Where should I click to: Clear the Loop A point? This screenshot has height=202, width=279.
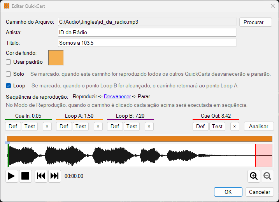click(x=98, y=127)
